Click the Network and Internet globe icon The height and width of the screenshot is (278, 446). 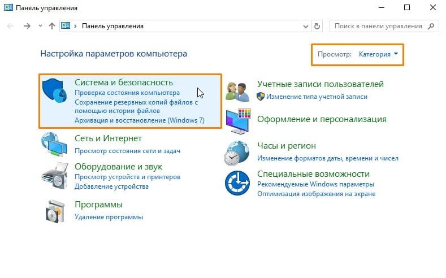point(54,144)
